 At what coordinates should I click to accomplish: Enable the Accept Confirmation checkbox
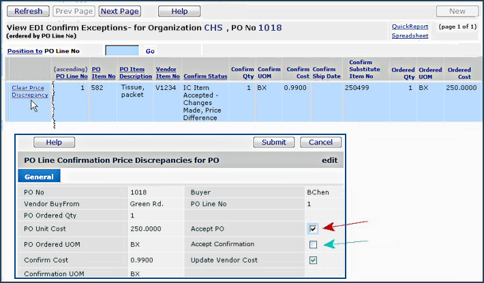pyautogui.click(x=313, y=244)
